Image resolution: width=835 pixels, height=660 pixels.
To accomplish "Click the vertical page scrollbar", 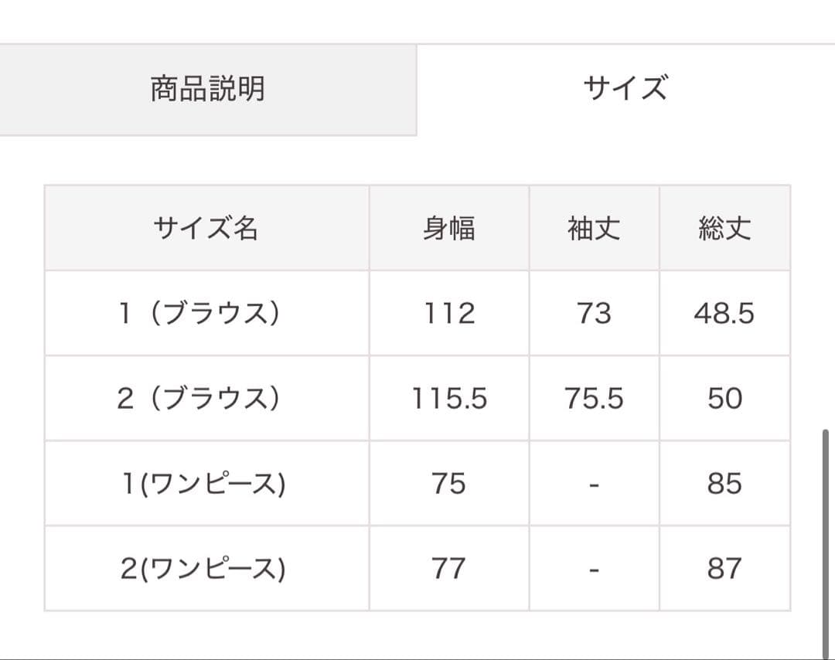I will pos(826,541).
